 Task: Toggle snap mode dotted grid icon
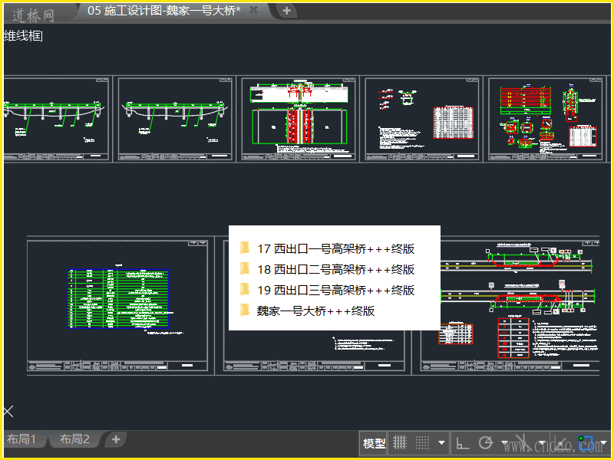tap(422, 443)
